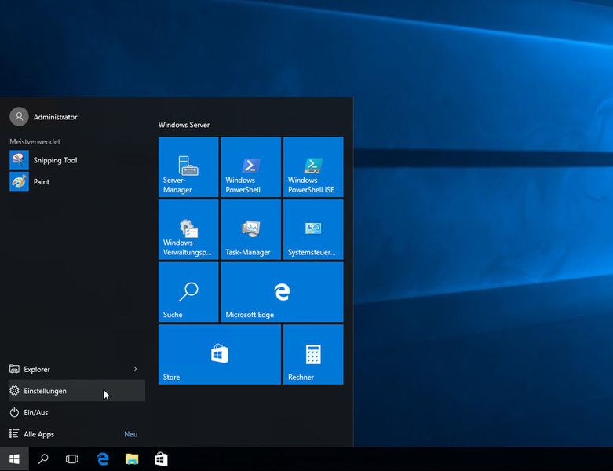Launch the Rechner calculator tile
613x471 pixels.
tap(313, 355)
